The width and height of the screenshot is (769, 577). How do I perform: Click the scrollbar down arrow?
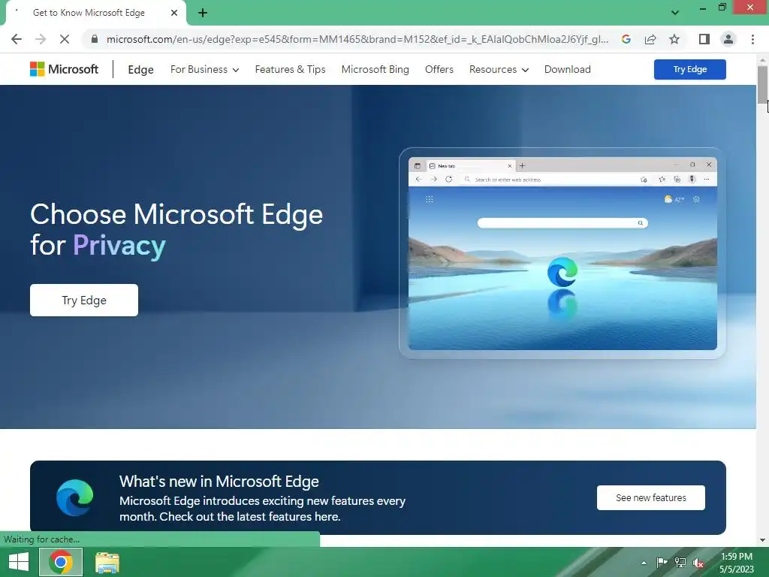(762, 540)
